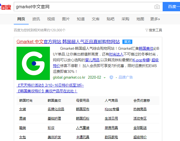Open 名牌化妆品 category link
The width and height of the screenshot is (180, 141).
click(x=56, y=109)
